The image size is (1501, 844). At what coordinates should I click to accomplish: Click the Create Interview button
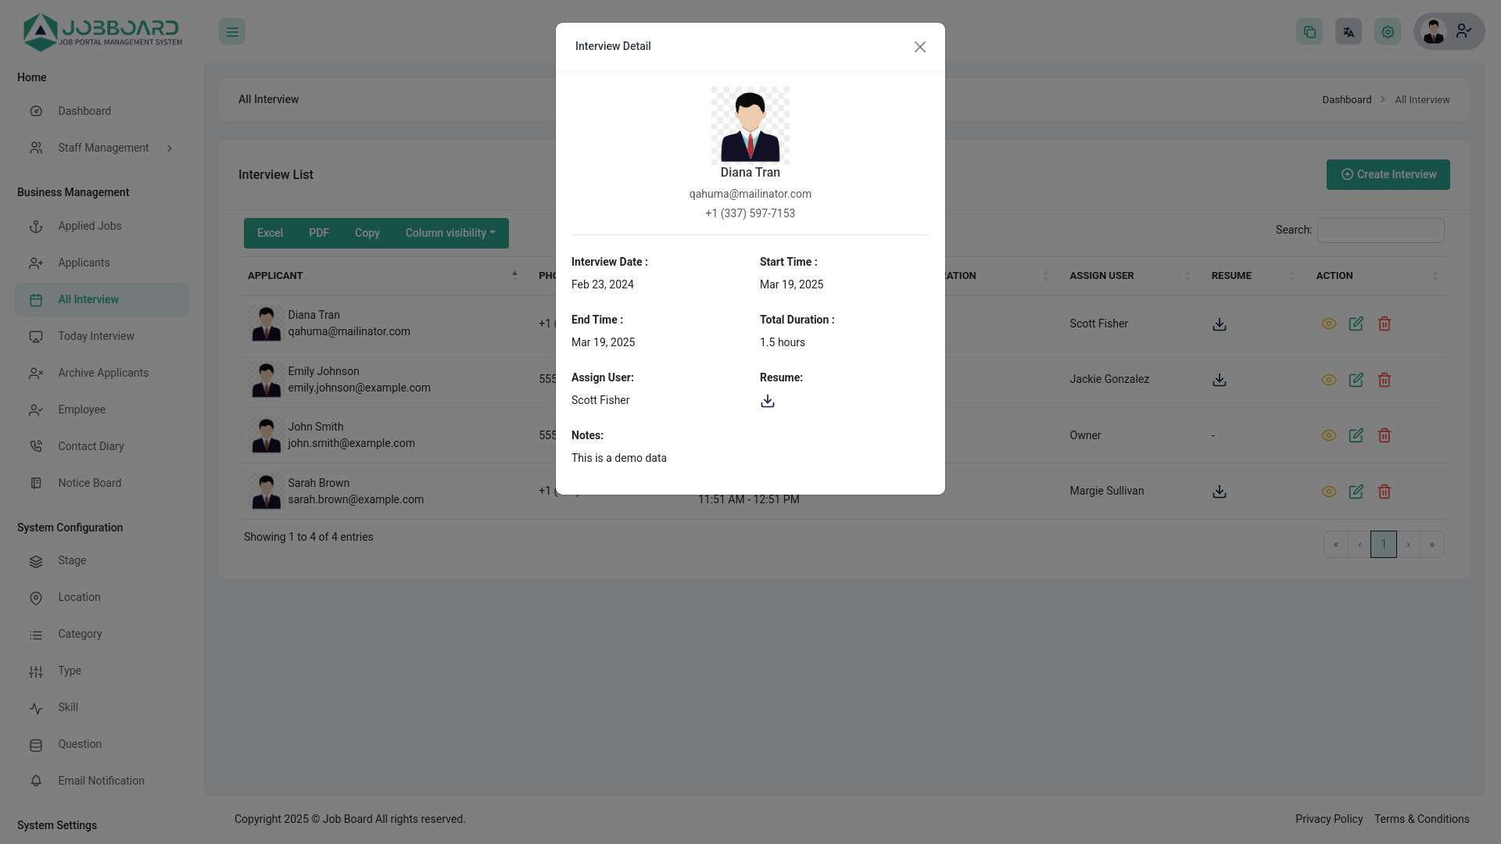coord(1388,174)
